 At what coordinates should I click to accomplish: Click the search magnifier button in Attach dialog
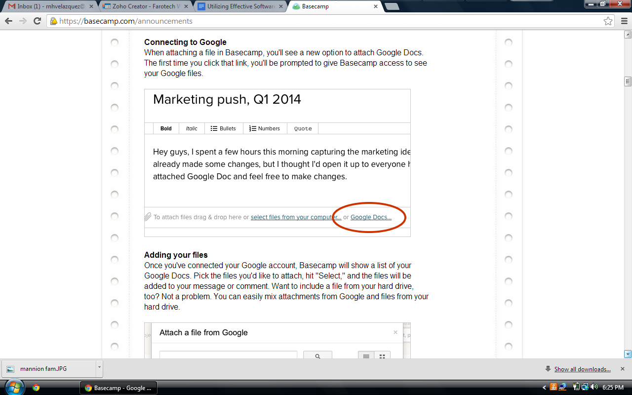click(317, 355)
